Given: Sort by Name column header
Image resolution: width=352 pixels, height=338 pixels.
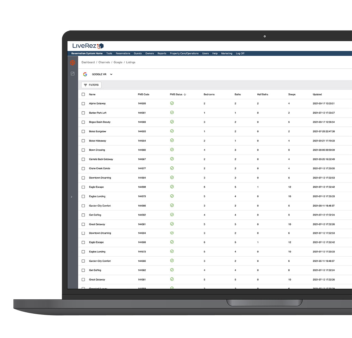Looking at the screenshot, I should pyautogui.click(x=92, y=94).
